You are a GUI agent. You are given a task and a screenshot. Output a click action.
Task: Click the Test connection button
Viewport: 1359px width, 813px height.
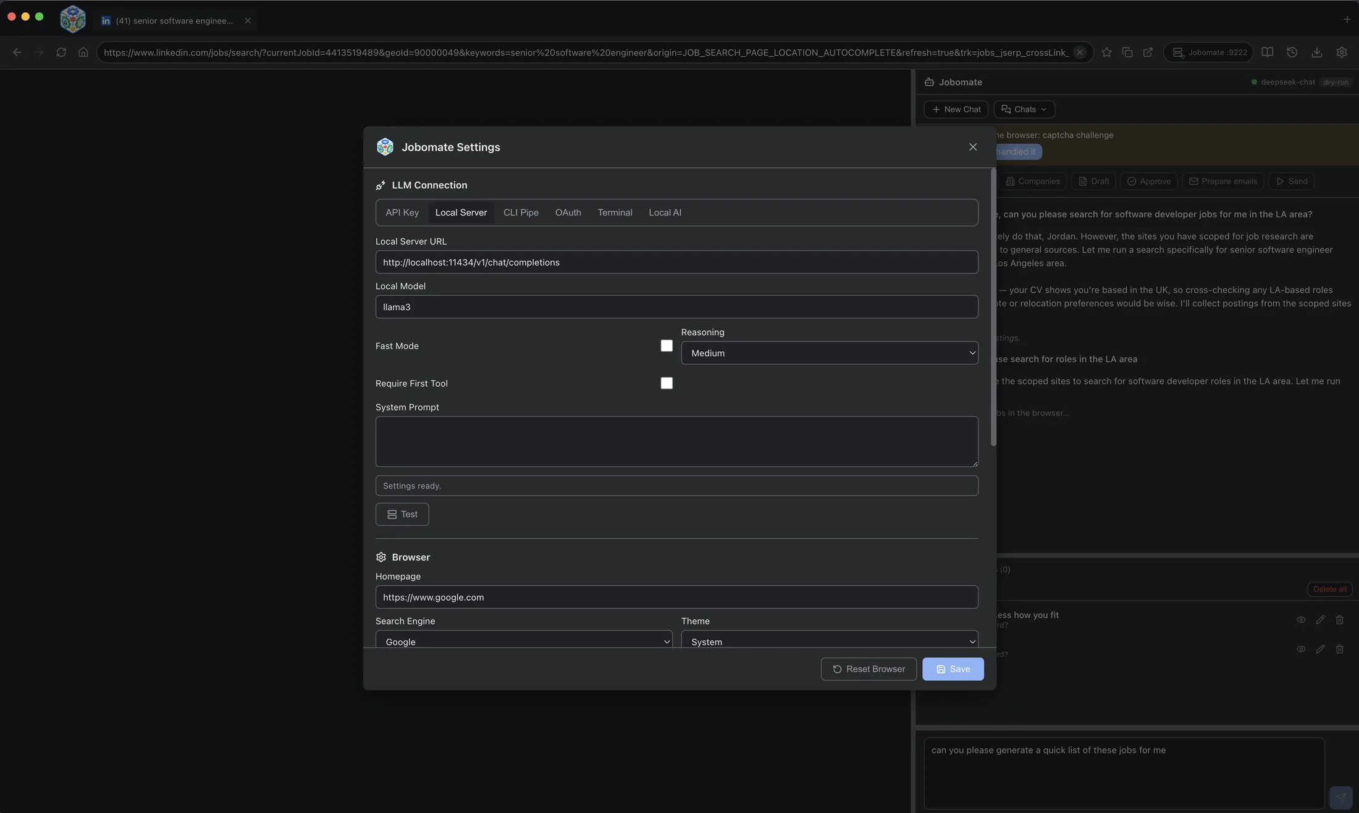click(402, 514)
